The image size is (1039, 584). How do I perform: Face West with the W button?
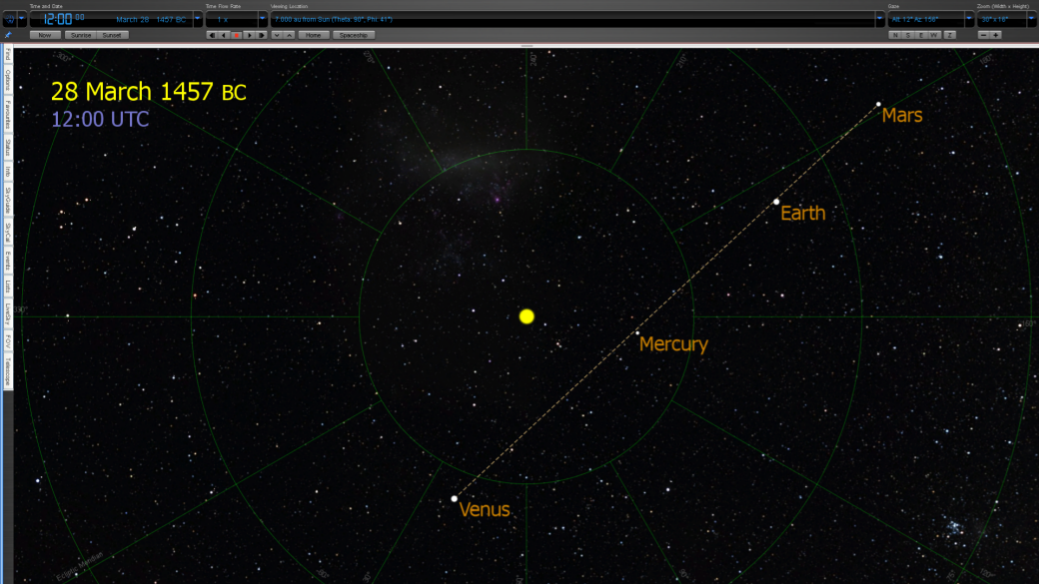(934, 35)
